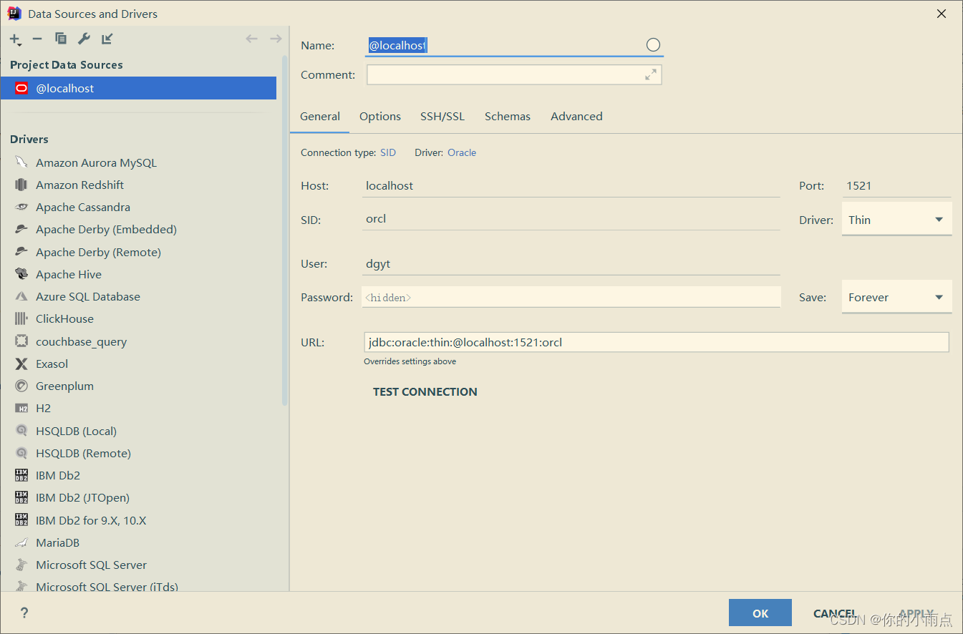963x634 pixels.
Task: Click the hidden Password field
Action: [571, 297]
